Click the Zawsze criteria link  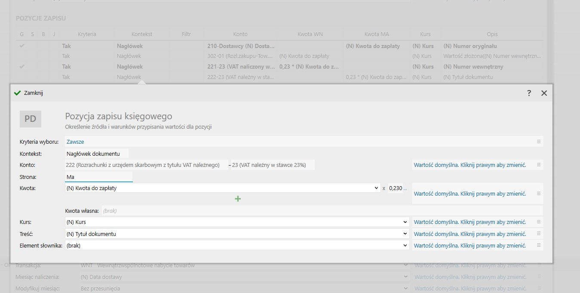[x=75, y=142]
